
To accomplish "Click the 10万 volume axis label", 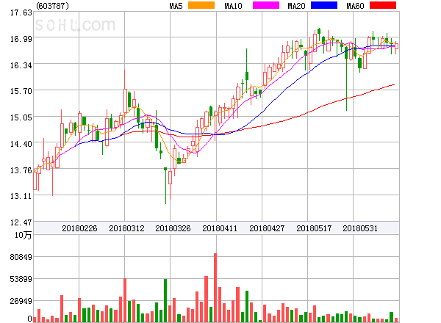I will pos(24,235).
